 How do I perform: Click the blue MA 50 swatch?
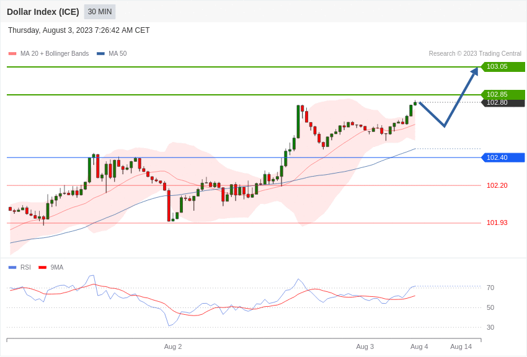tap(101, 54)
